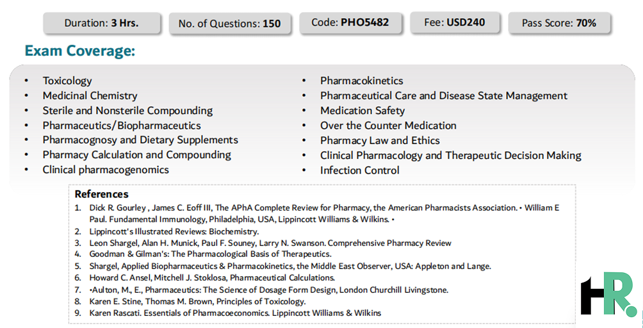643x328 pixels.
Task: Select Medication Safety list item
Action: [362, 111]
